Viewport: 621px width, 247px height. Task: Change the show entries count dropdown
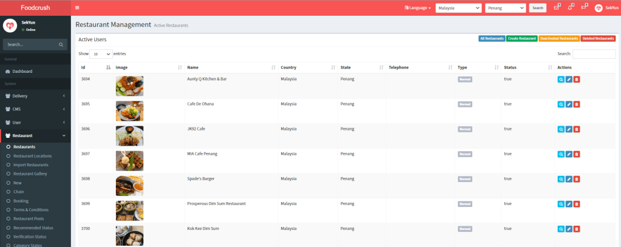[100, 53]
